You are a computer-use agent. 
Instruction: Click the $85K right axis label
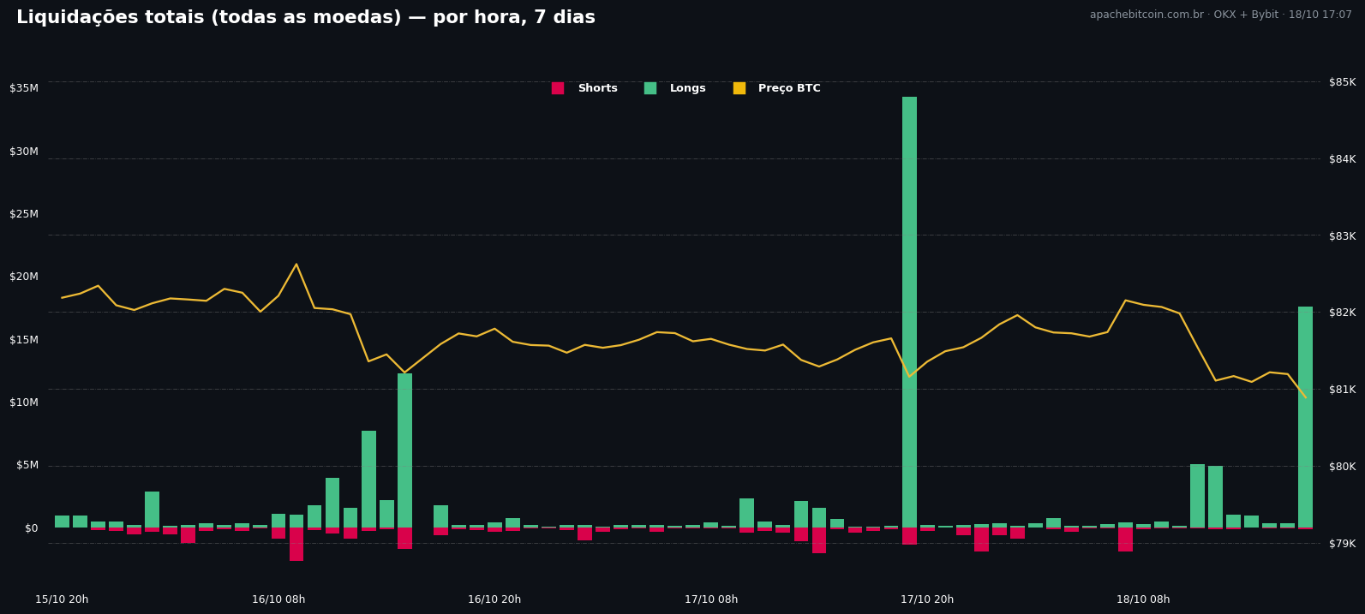coord(1343,82)
